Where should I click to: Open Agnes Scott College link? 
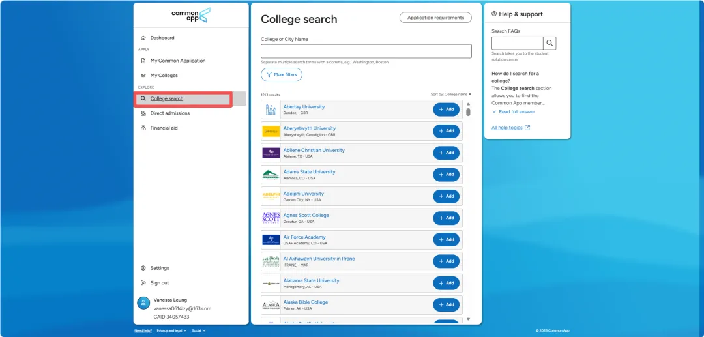(306, 215)
